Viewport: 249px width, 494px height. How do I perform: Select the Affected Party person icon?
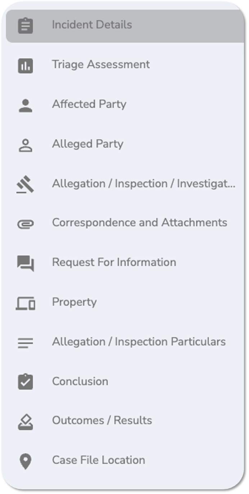tap(25, 105)
